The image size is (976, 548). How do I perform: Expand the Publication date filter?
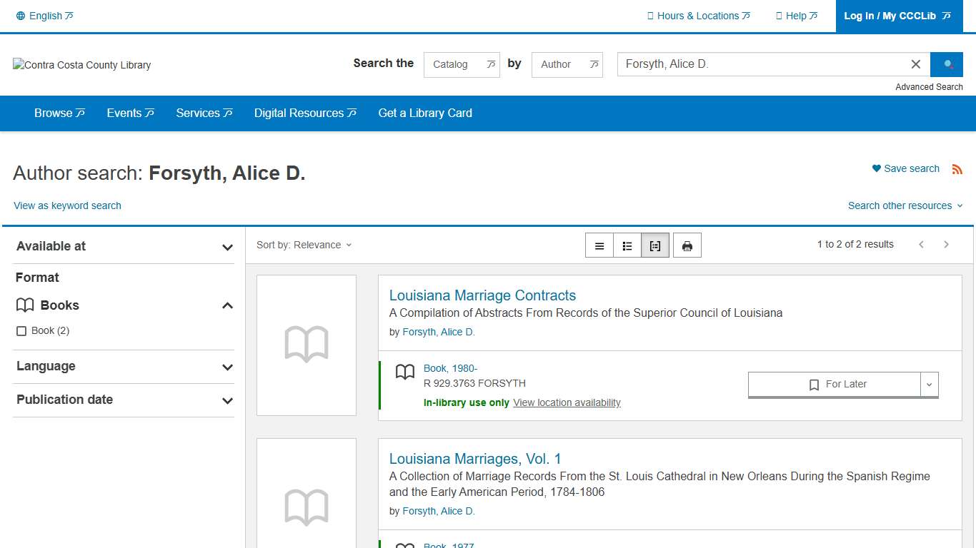pos(227,400)
